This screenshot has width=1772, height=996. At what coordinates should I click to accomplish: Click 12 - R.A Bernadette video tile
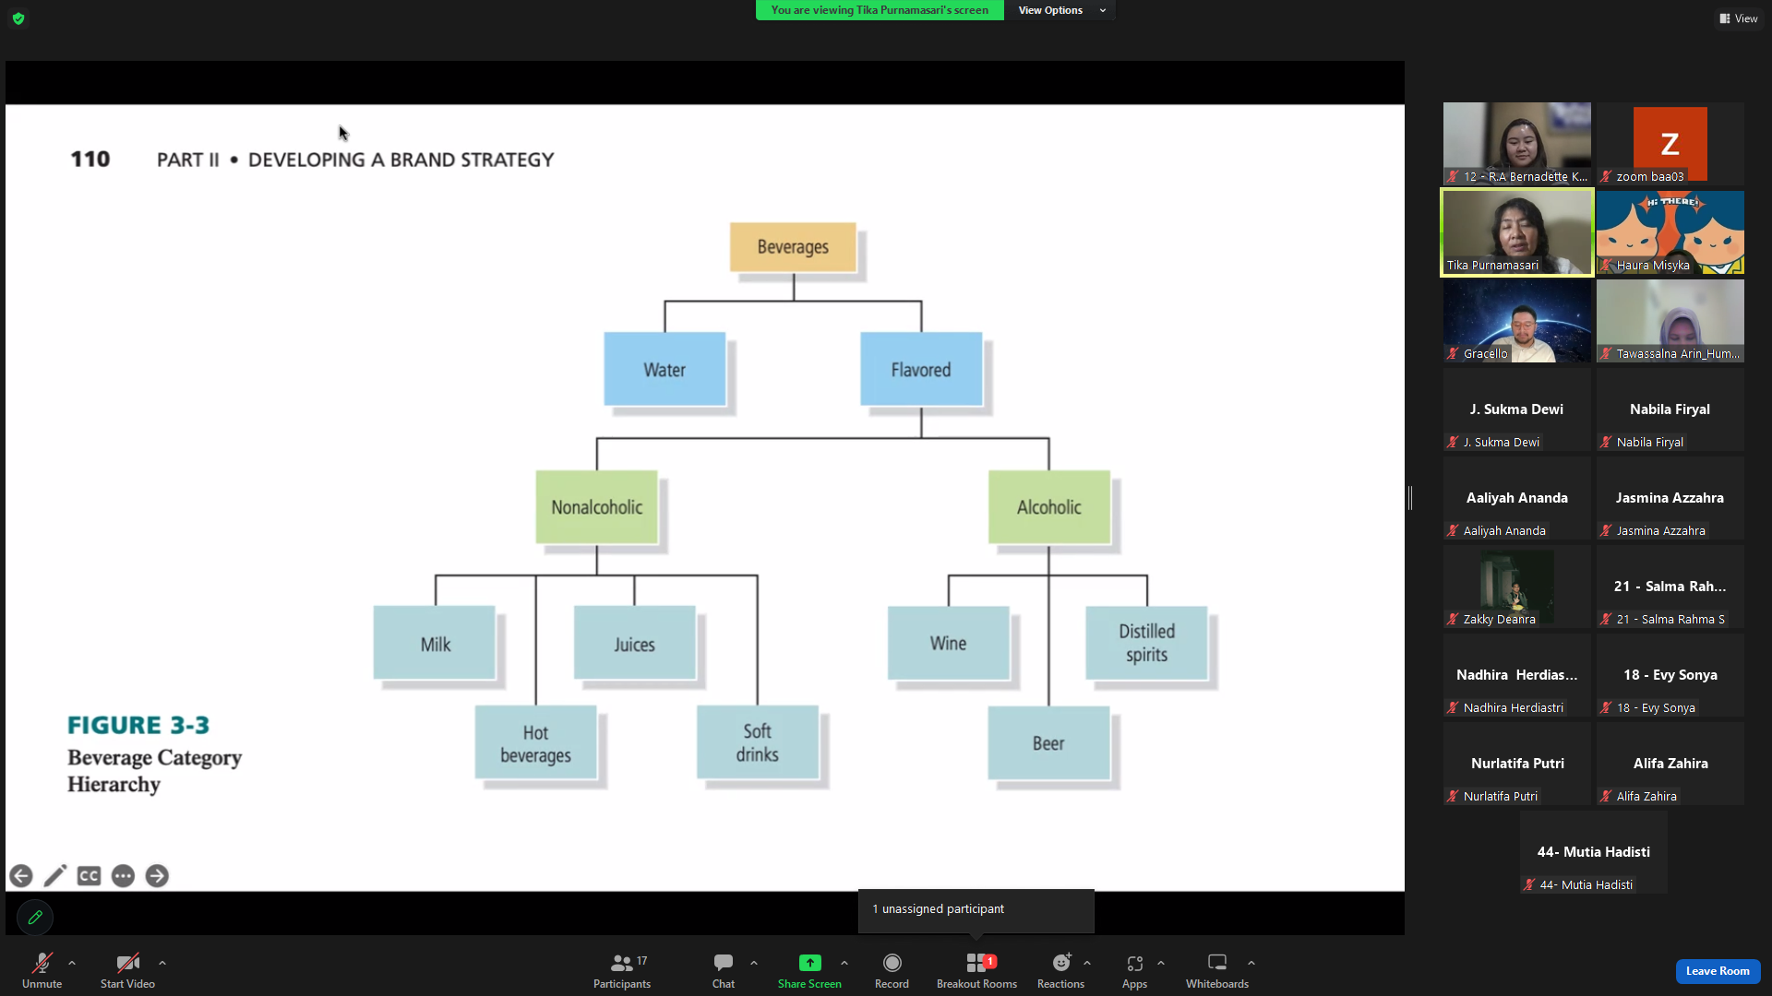tap(1517, 144)
